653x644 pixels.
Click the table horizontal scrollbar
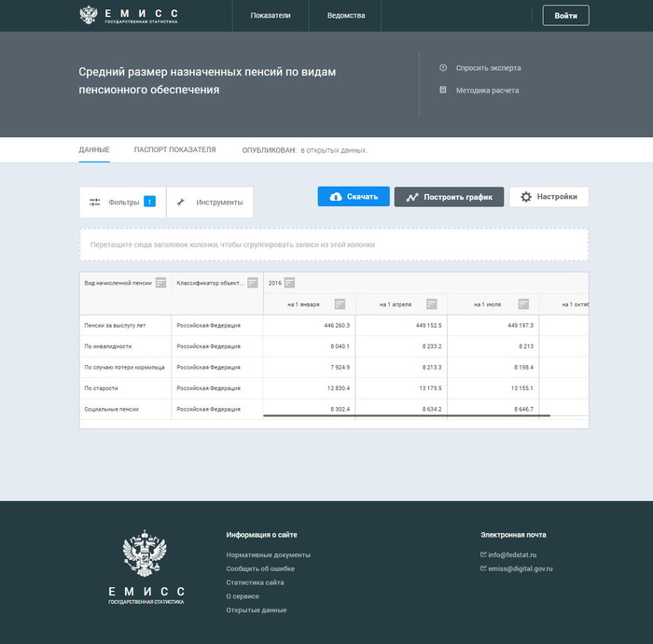pyautogui.click(x=407, y=415)
